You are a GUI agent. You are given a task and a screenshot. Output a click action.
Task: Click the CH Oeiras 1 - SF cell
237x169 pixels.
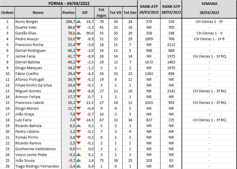(x=209, y=21)
